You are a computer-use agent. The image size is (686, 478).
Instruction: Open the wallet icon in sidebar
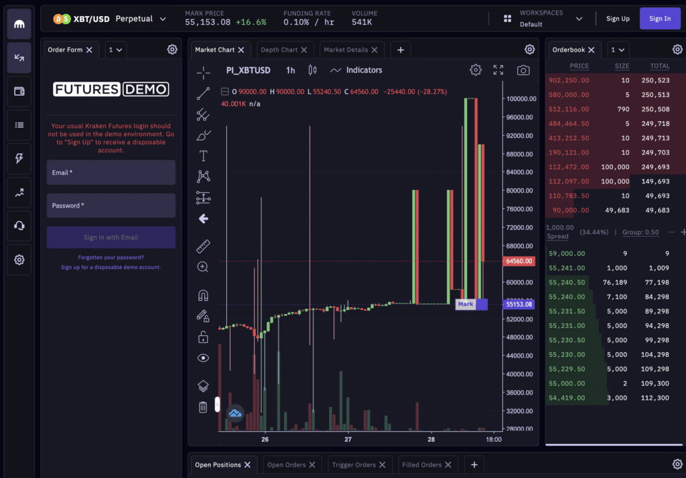pyautogui.click(x=19, y=91)
